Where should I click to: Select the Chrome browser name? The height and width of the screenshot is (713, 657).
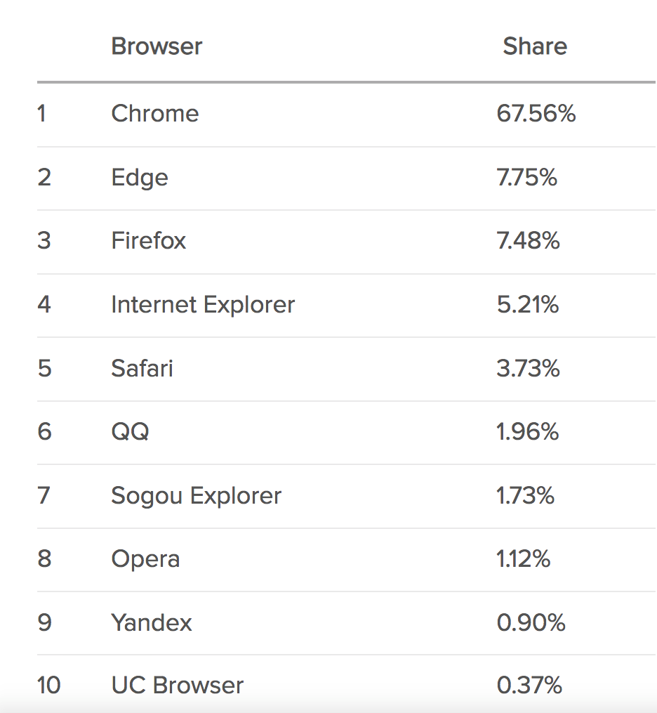(x=155, y=113)
